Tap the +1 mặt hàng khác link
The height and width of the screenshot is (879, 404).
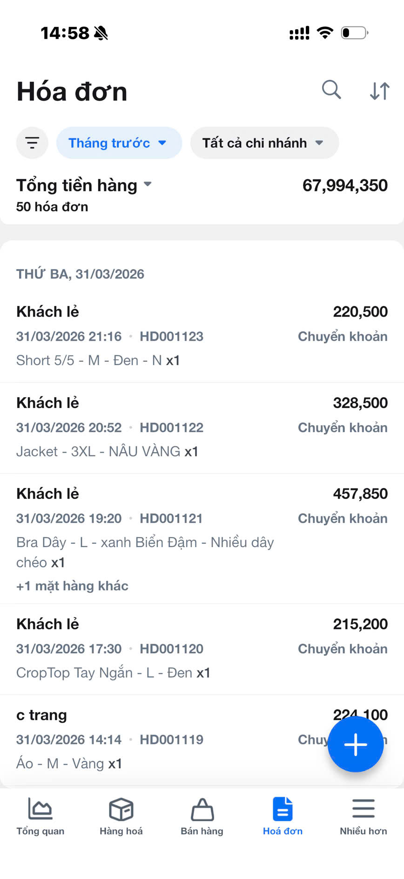click(72, 586)
